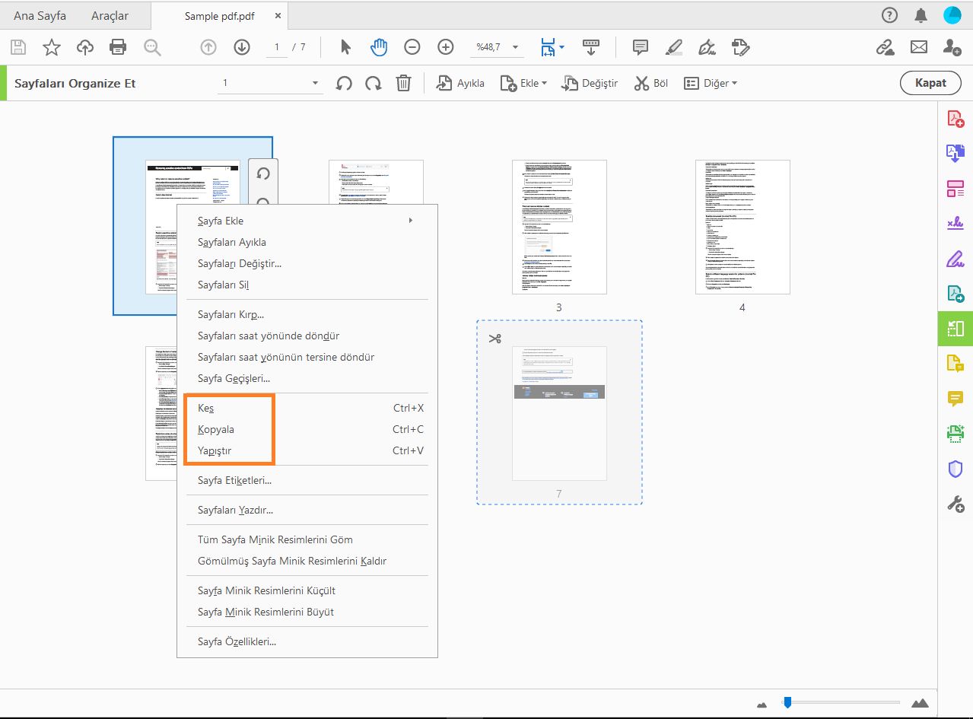
Task: Click the share link icon
Action: 885,48
